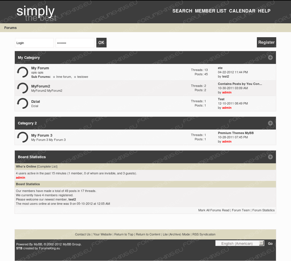Click the testowe subforum bullet icon
291x261 pixels.
pos(75,77)
